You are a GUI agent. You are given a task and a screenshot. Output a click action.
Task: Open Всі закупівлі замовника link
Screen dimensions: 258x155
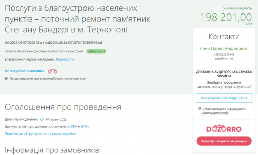24,71
